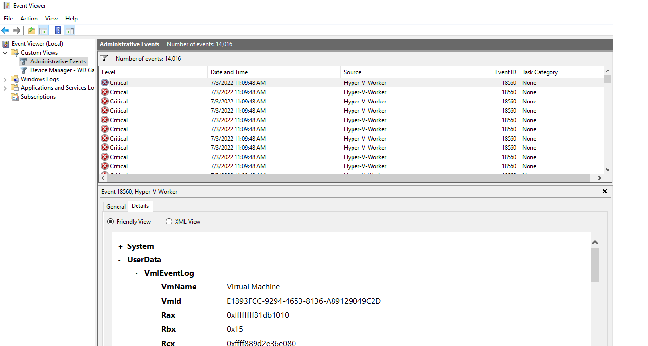Click the filter funnel icon above the event list
The width and height of the screenshot is (648, 346).
104,58
